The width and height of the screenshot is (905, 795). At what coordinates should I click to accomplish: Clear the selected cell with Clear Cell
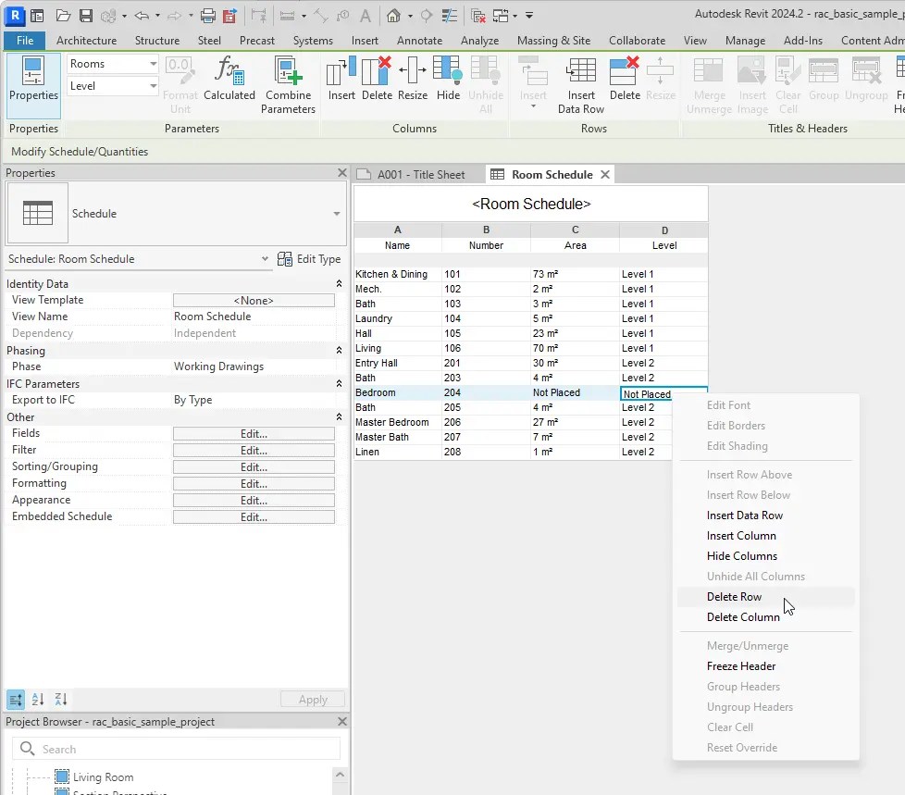pyautogui.click(x=787, y=83)
